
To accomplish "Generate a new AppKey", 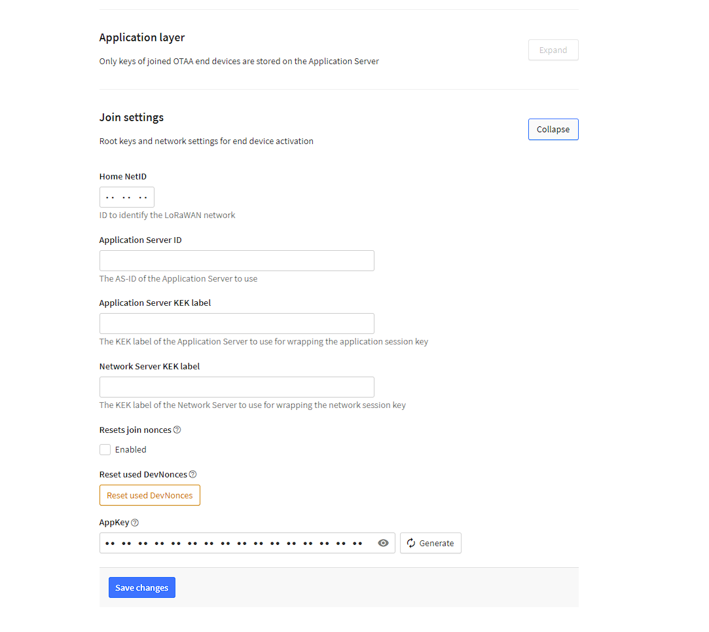I will pyautogui.click(x=431, y=543).
